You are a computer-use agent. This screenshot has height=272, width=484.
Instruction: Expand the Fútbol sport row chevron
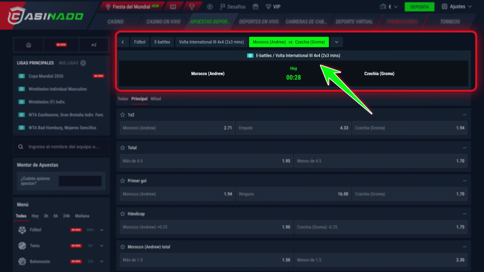coord(102,230)
